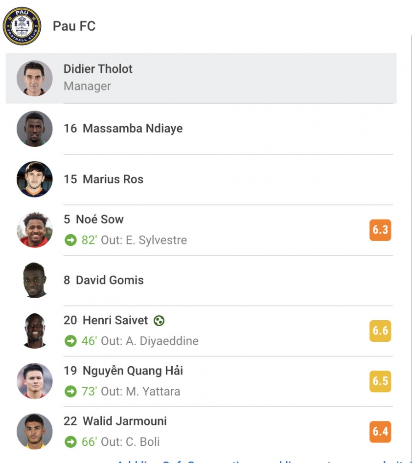This screenshot has height=463, width=412.
Task: Click the goal ball icon beside Henri Saivet
Action: click(x=159, y=320)
